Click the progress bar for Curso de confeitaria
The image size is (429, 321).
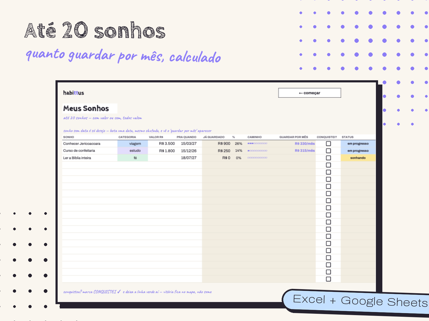[257, 151]
